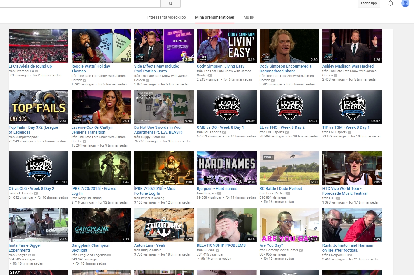Play the Hard Names video thumbnail
Screen dimensions: 414x275
point(227,168)
